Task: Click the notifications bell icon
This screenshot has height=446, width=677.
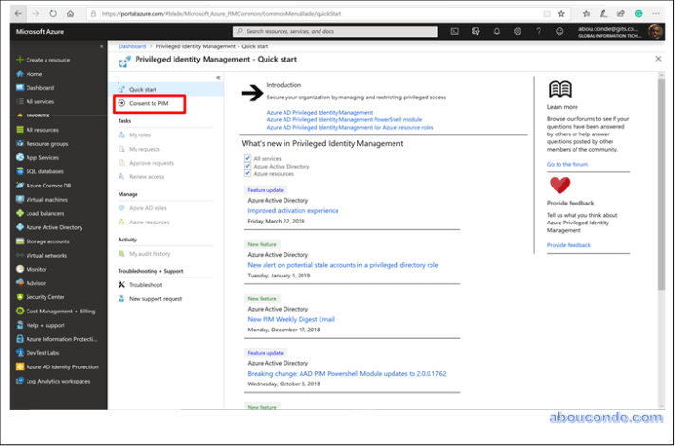Action: (x=497, y=31)
